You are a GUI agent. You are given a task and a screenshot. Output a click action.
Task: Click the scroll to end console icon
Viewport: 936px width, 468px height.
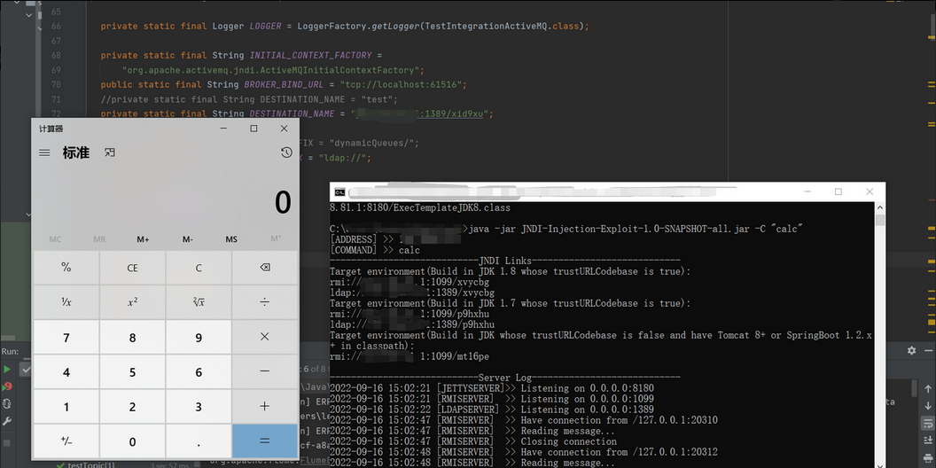pyautogui.click(x=927, y=440)
